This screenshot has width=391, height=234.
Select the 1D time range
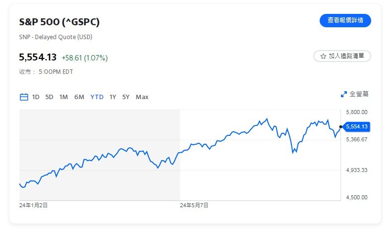pos(36,97)
